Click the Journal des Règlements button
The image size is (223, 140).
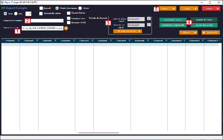click(173, 25)
